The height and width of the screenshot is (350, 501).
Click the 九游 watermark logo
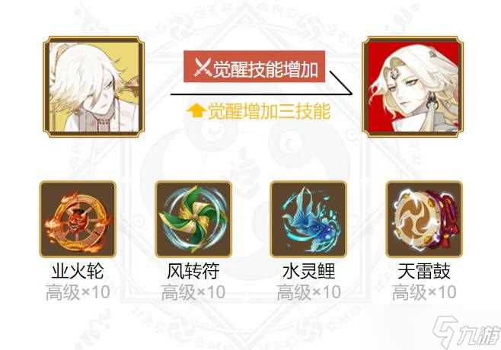click(x=466, y=332)
